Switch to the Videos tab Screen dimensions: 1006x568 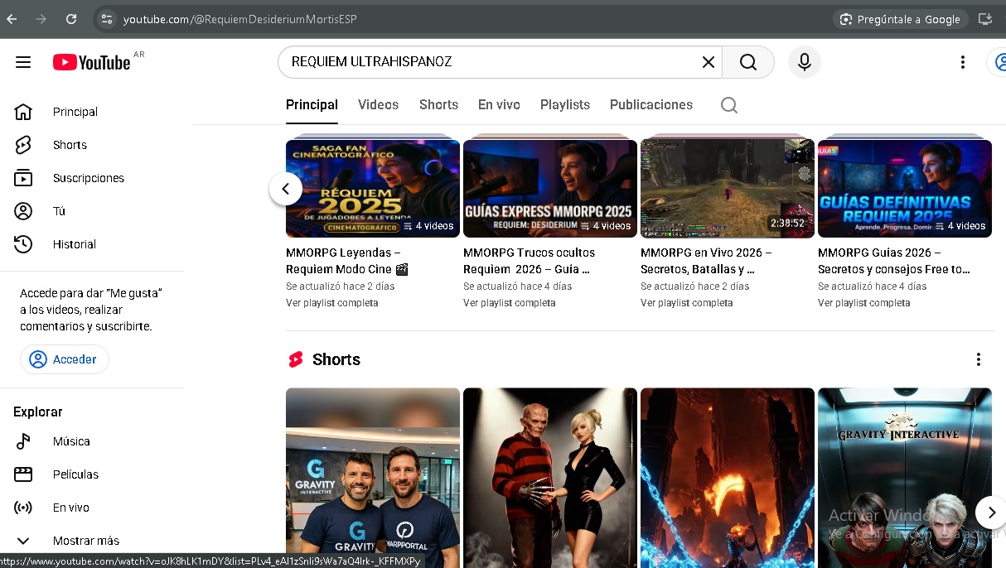tap(378, 105)
